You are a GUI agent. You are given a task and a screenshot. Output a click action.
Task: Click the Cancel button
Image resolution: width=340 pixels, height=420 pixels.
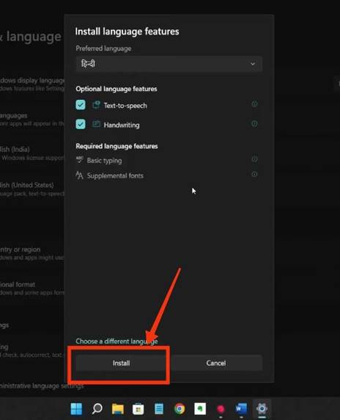click(x=216, y=363)
